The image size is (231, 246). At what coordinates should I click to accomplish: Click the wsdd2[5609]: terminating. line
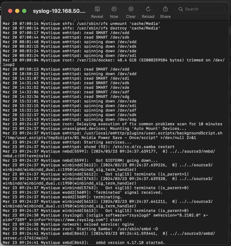(x=62, y=197)
